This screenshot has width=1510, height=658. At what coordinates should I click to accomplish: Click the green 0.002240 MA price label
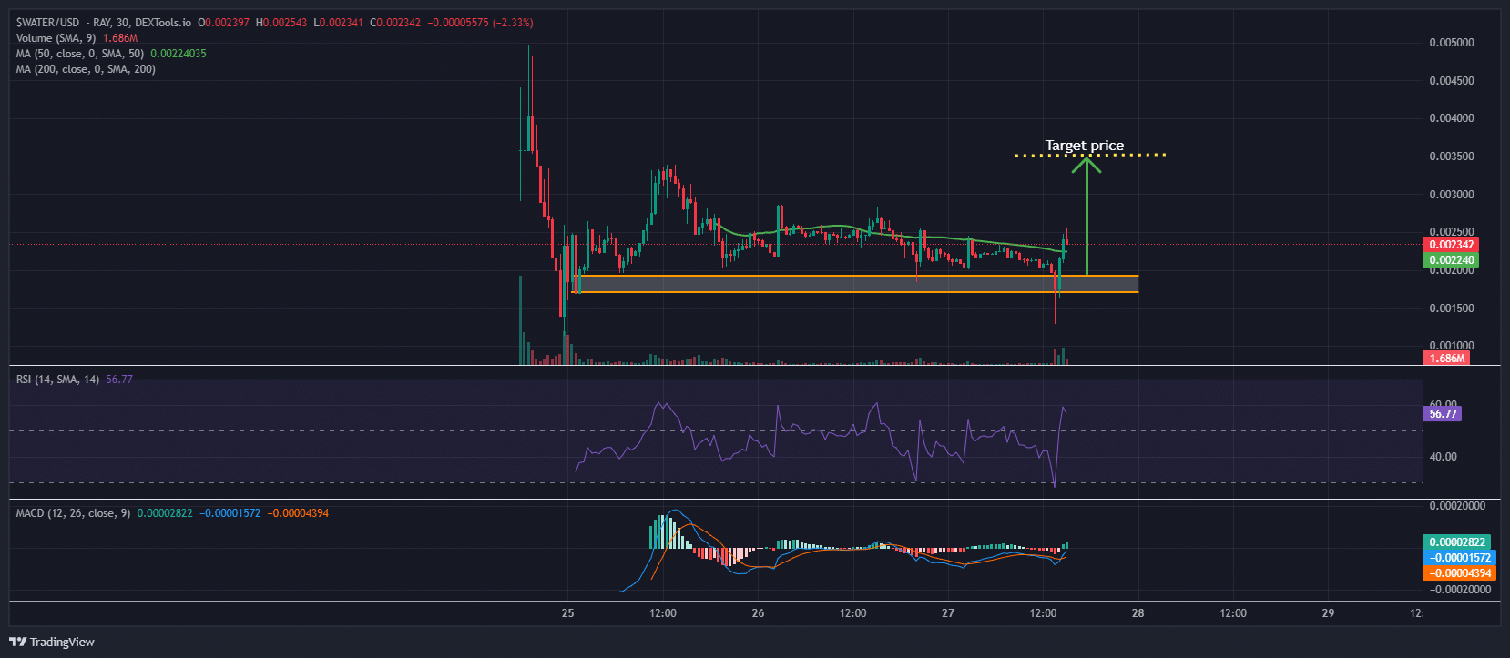pyautogui.click(x=1451, y=260)
